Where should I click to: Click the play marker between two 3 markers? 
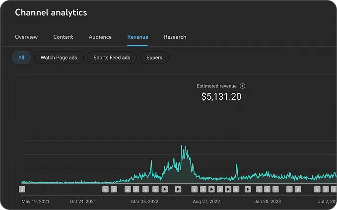pyautogui.click(x=211, y=189)
